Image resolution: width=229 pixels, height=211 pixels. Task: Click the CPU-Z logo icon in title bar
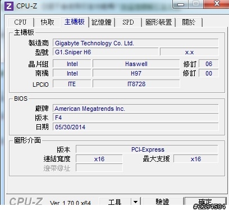point(9,6)
